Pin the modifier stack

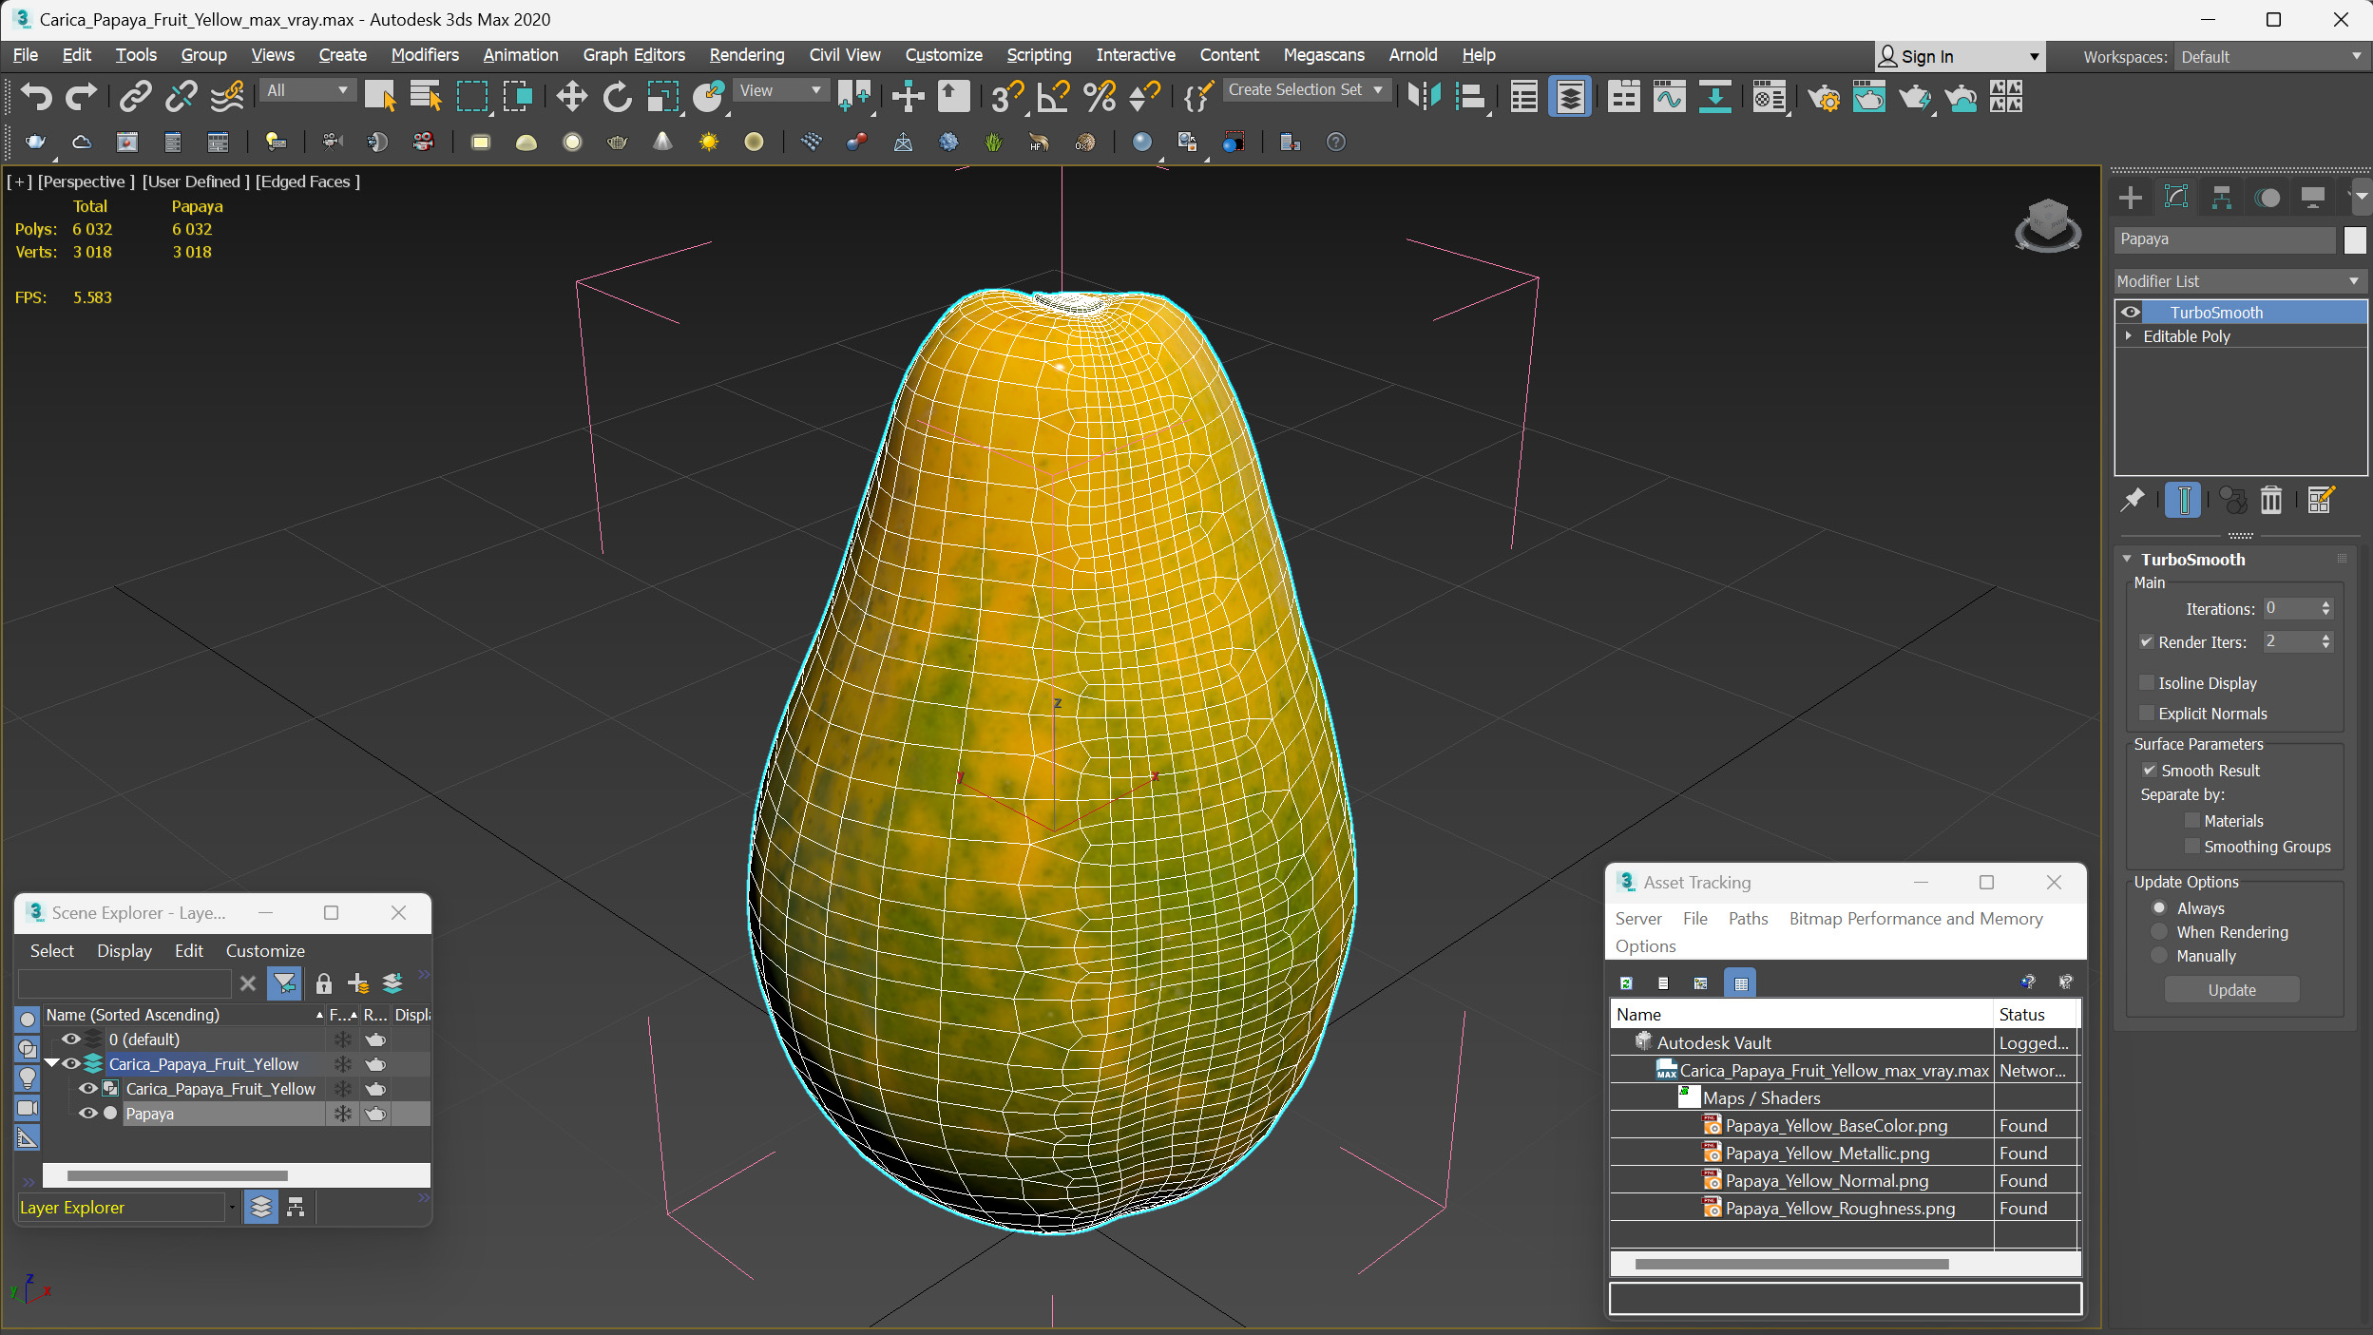click(2133, 500)
